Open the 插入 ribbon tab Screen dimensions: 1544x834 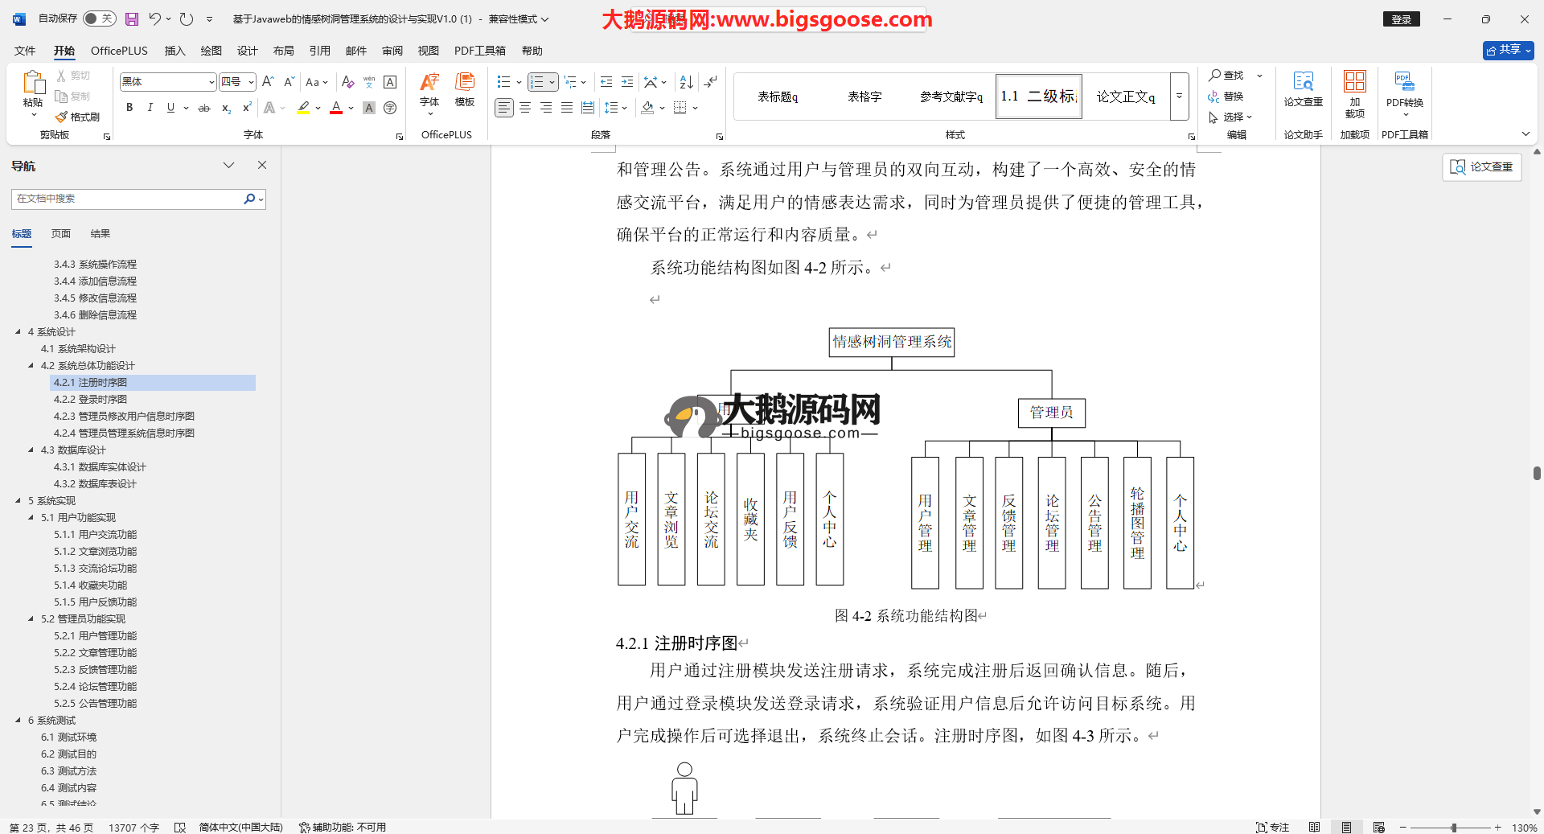(175, 51)
